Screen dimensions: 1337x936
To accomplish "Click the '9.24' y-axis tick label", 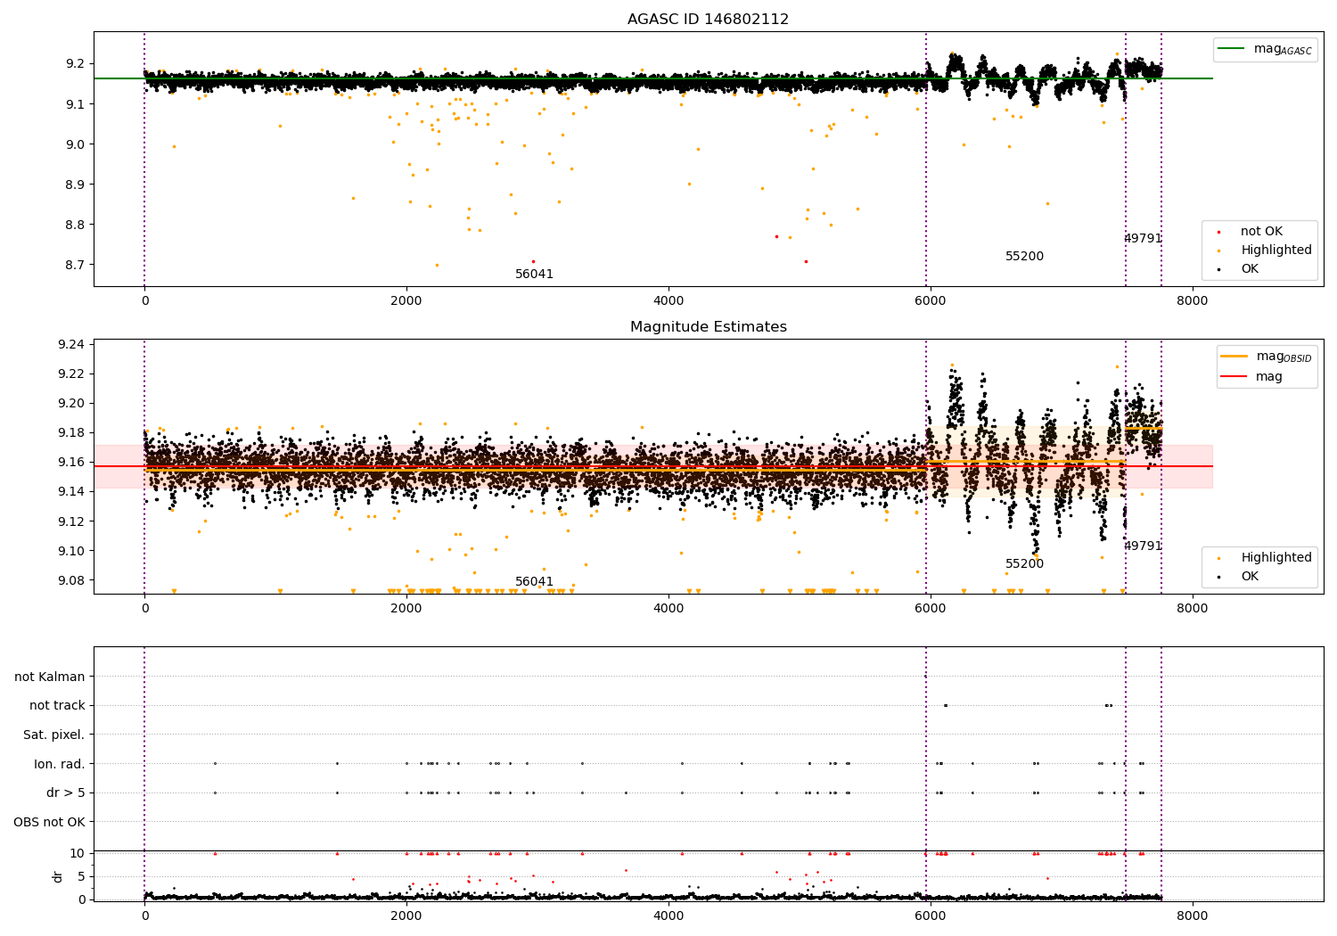I will 71,345.
